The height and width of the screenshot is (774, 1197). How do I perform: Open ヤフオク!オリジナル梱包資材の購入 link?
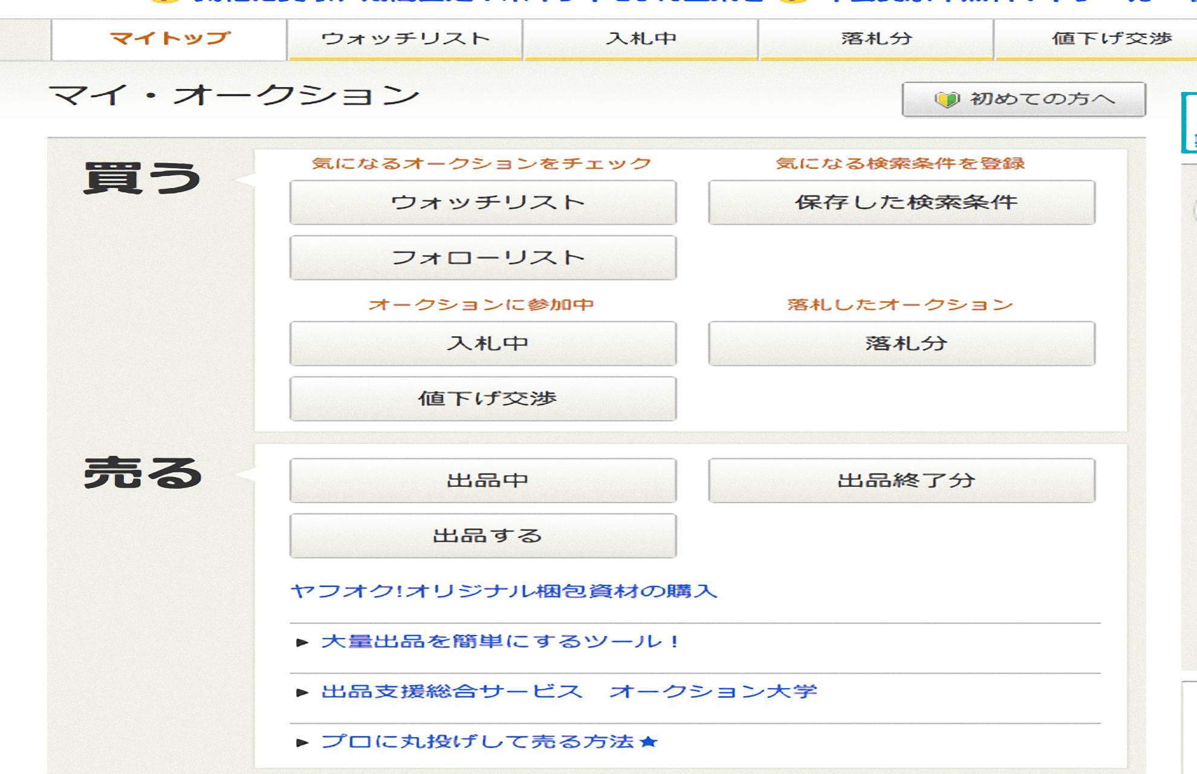504,591
